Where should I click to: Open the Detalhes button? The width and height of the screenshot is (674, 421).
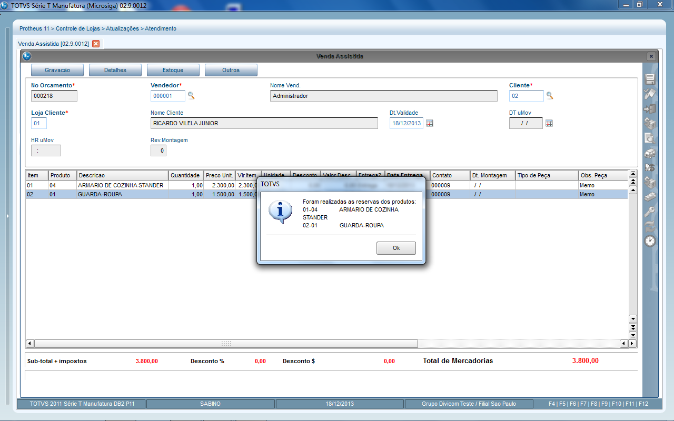pyautogui.click(x=115, y=70)
